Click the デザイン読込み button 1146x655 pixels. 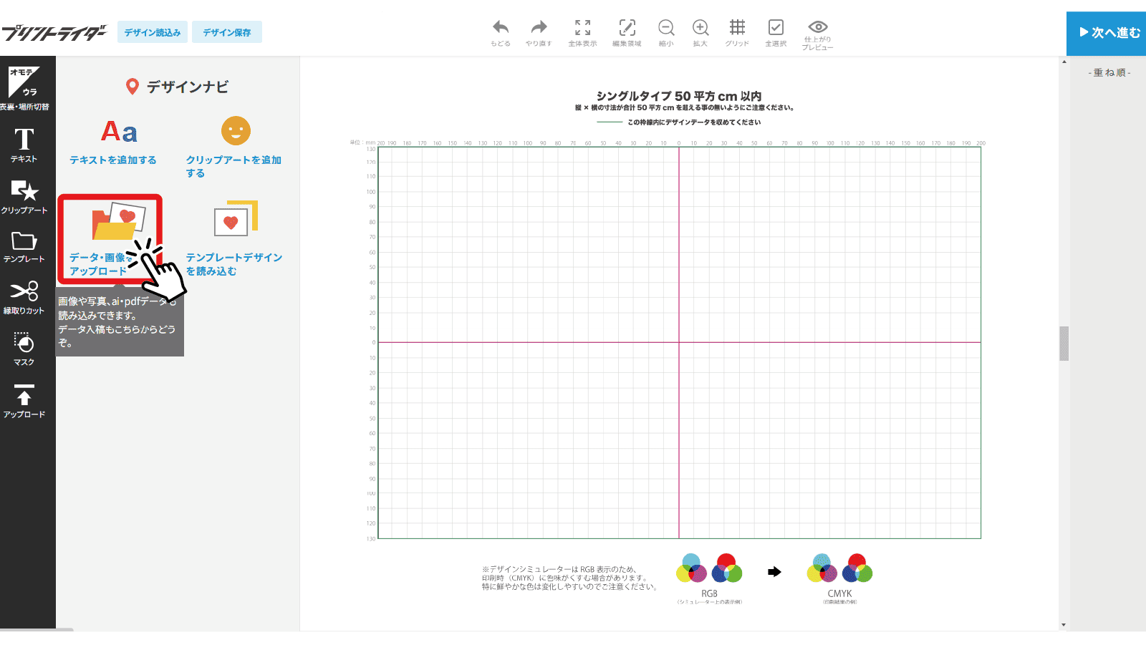click(x=153, y=32)
